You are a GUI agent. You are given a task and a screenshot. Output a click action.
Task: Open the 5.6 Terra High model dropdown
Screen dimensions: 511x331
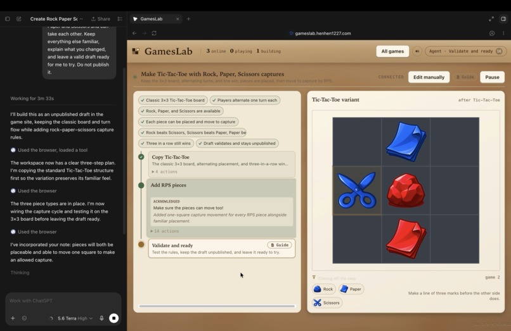[x=75, y=318]
